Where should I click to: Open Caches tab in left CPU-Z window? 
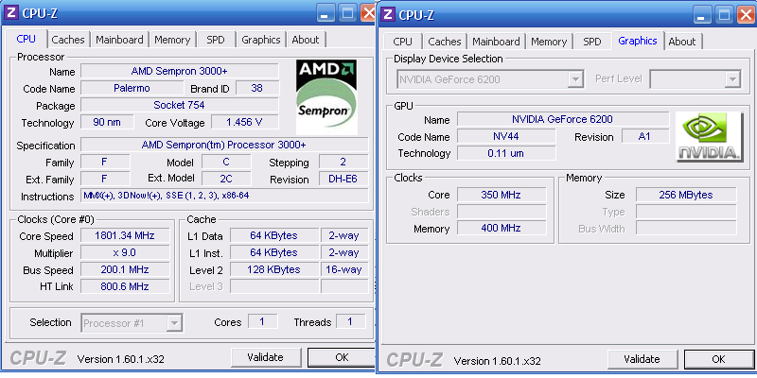click(68, 40)
